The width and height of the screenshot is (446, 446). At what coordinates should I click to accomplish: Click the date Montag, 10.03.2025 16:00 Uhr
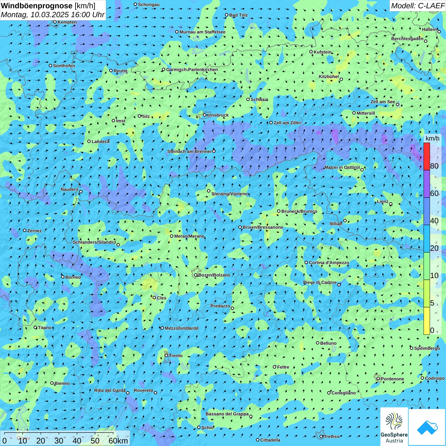coord(53,15)
